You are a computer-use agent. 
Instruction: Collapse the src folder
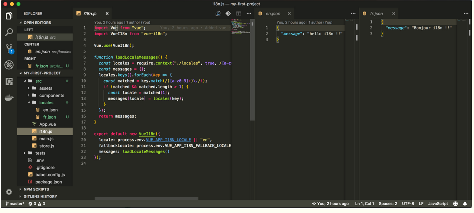(x=25, y=81)
